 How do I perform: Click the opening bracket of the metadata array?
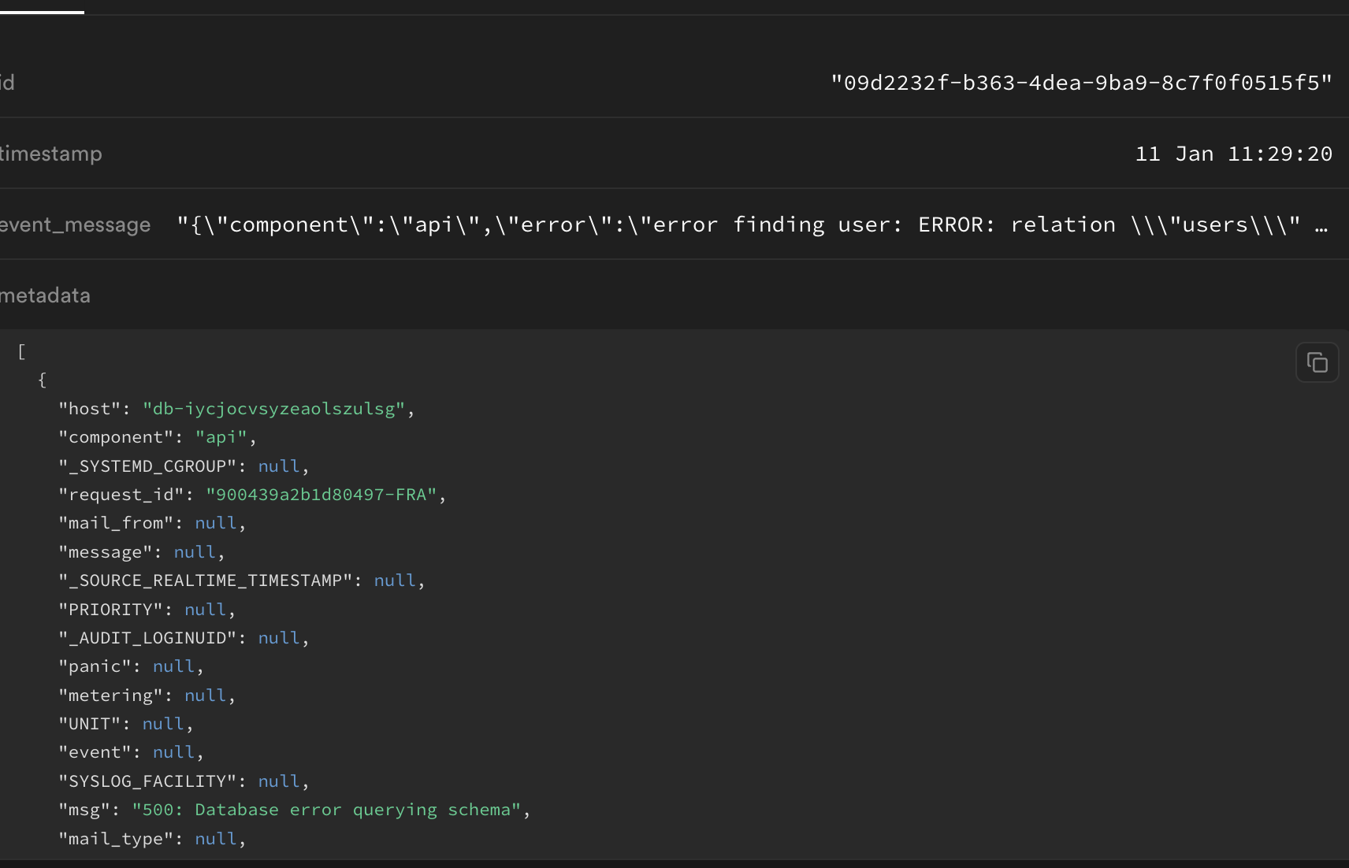click(21, 351)
